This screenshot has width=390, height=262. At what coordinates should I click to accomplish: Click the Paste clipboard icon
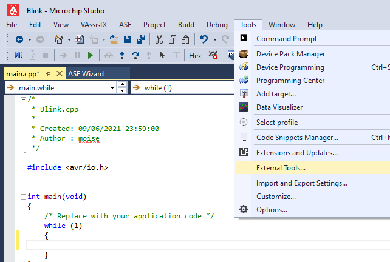coord(185,39)
